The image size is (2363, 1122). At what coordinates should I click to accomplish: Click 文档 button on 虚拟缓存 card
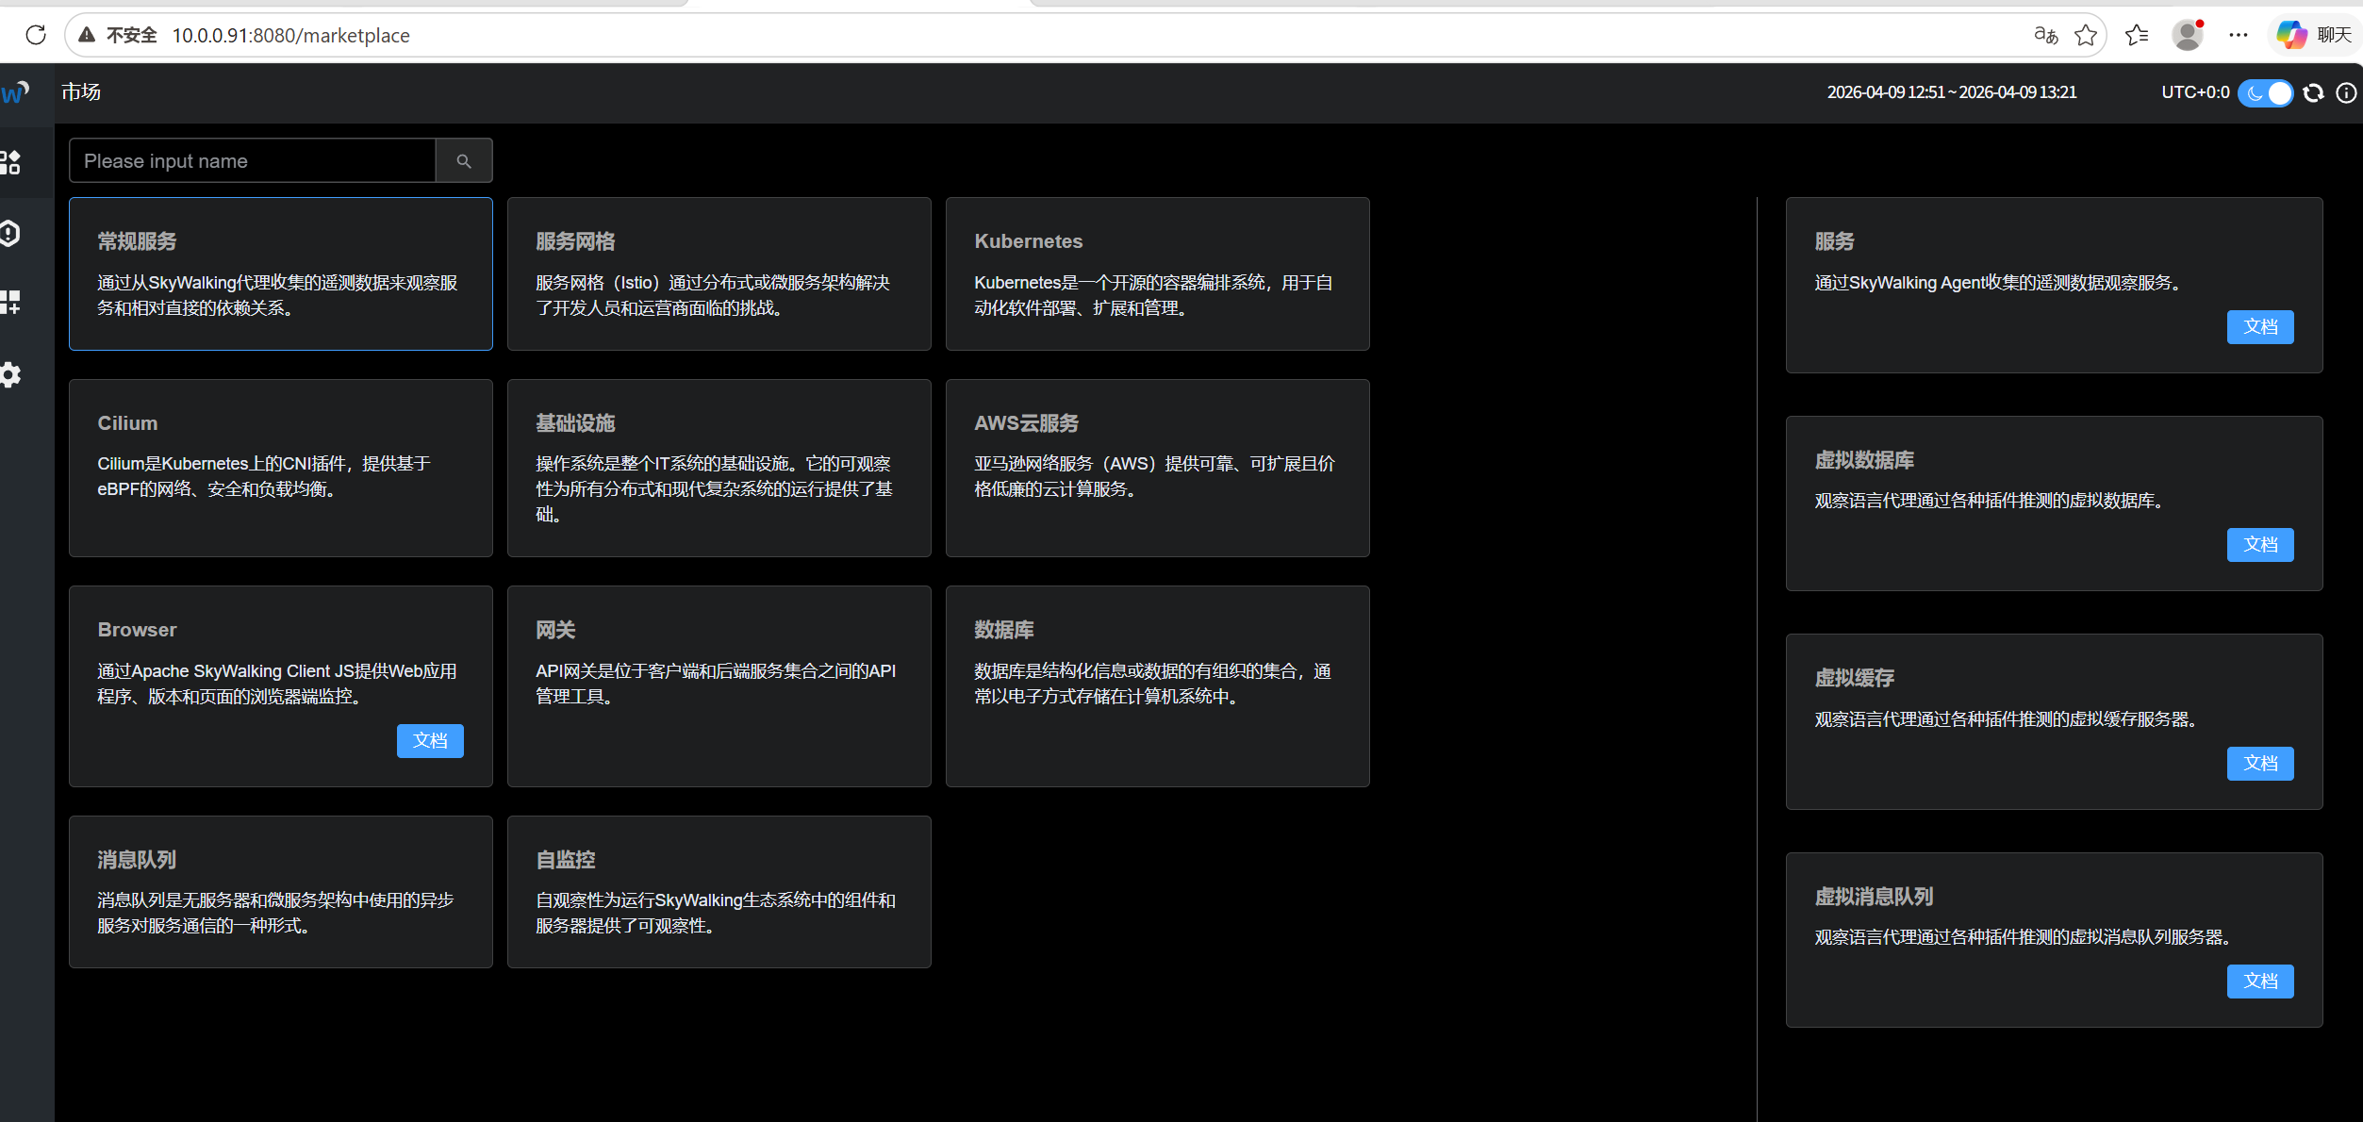[x=2259, y=764]
